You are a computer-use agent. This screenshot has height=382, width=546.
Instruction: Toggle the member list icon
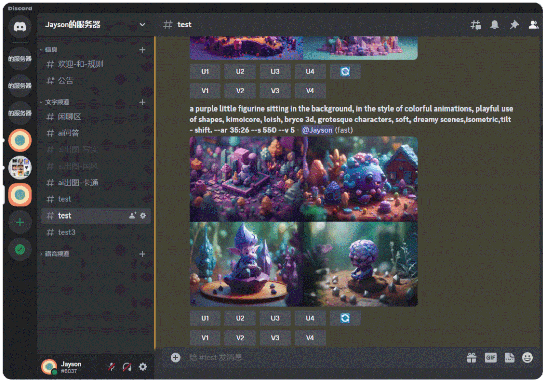point(533,25)
